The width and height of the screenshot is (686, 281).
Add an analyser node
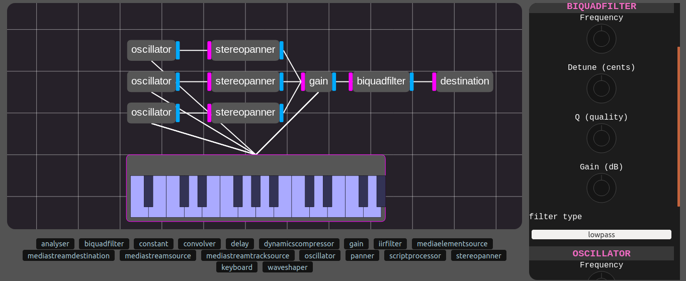pos(55,244)
